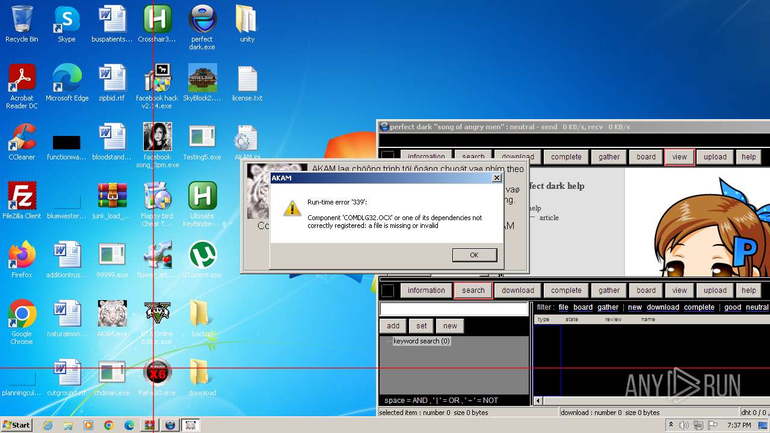Screen dimensions: 770x433
Task: Select the license.txt file icon
Action: coord(247,84)
